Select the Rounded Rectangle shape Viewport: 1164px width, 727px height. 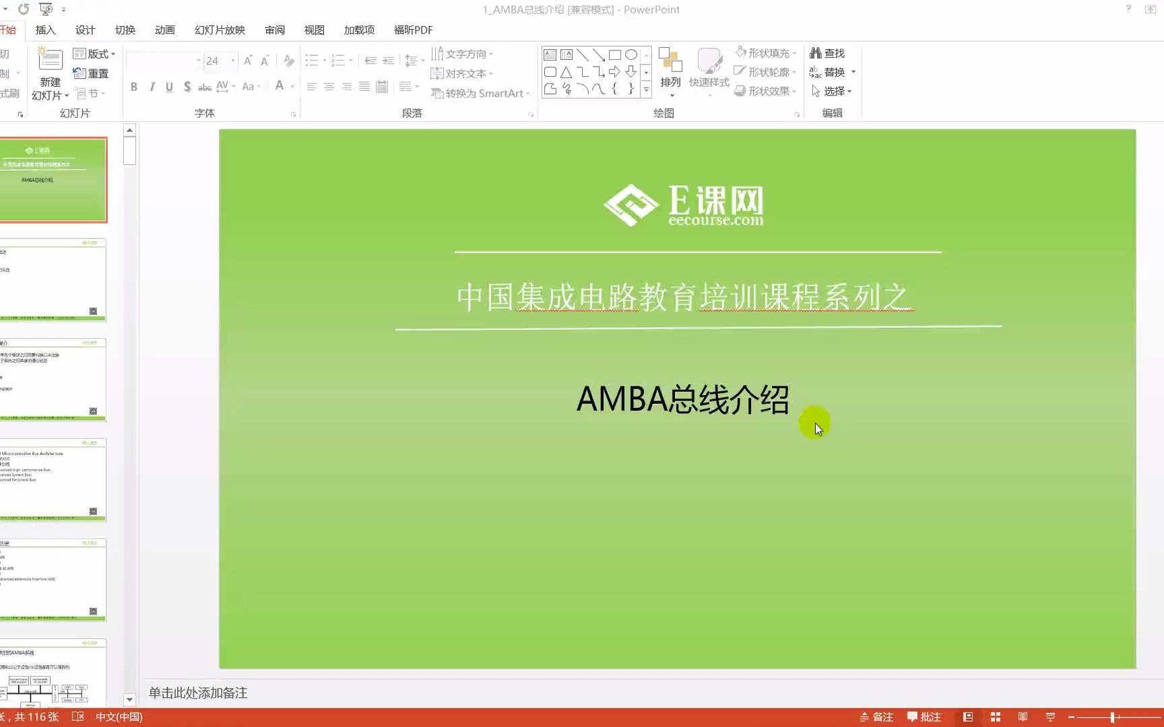(550, 72)
